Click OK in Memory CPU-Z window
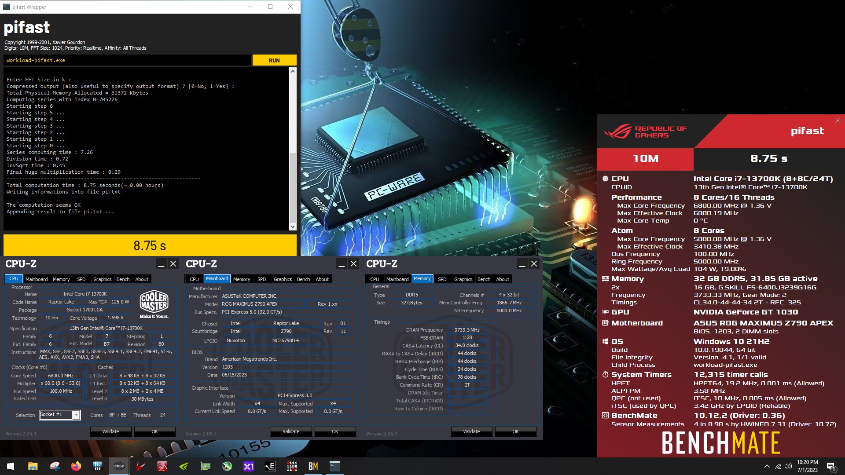Image resolution: width=845 pixels, height=475 pixels. [516, 431]
